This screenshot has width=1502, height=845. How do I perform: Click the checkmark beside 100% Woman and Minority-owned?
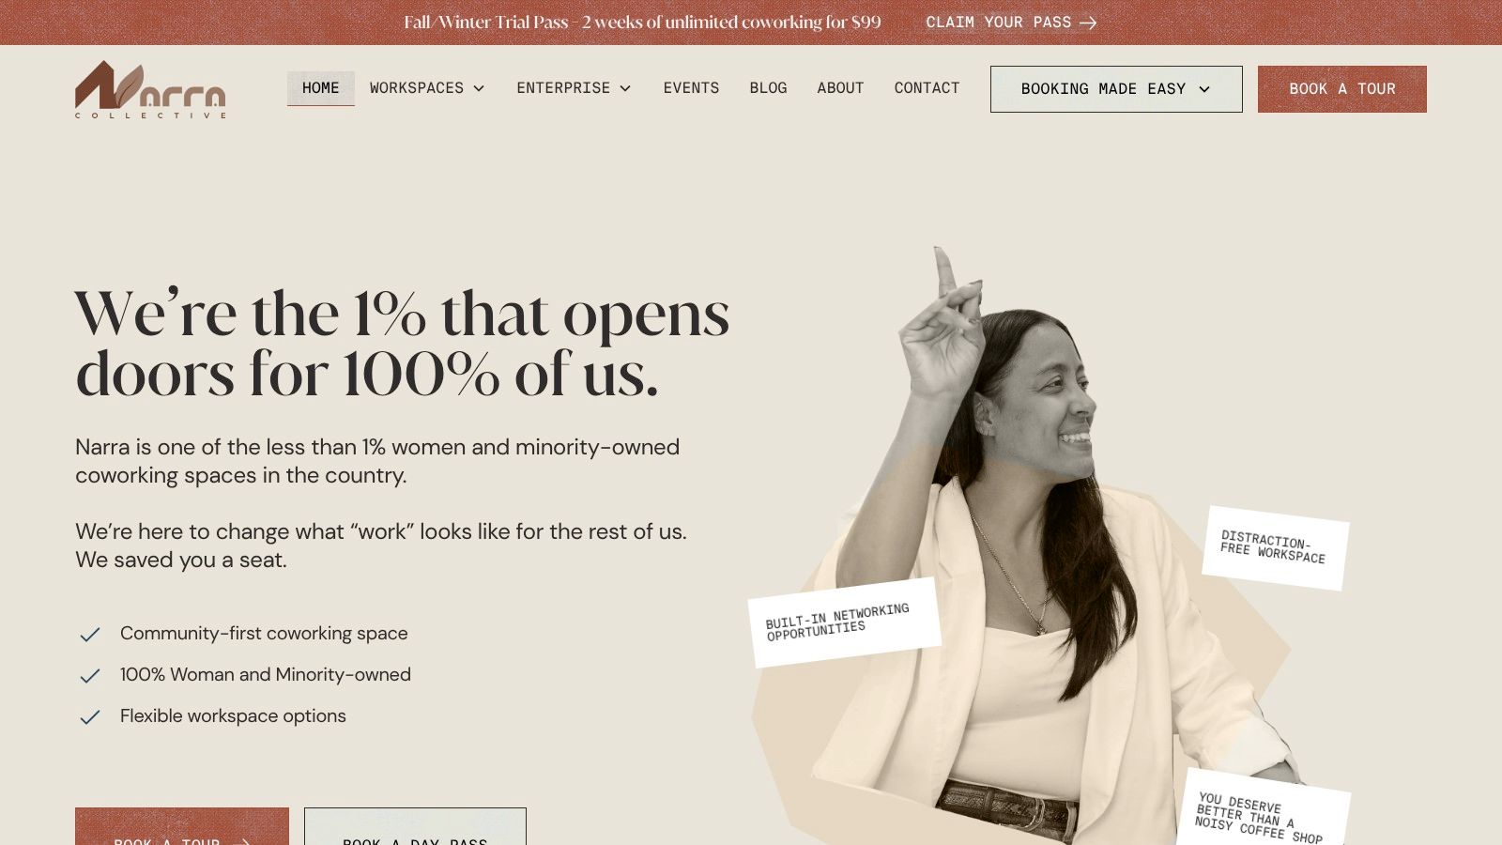tap(90, 676)
